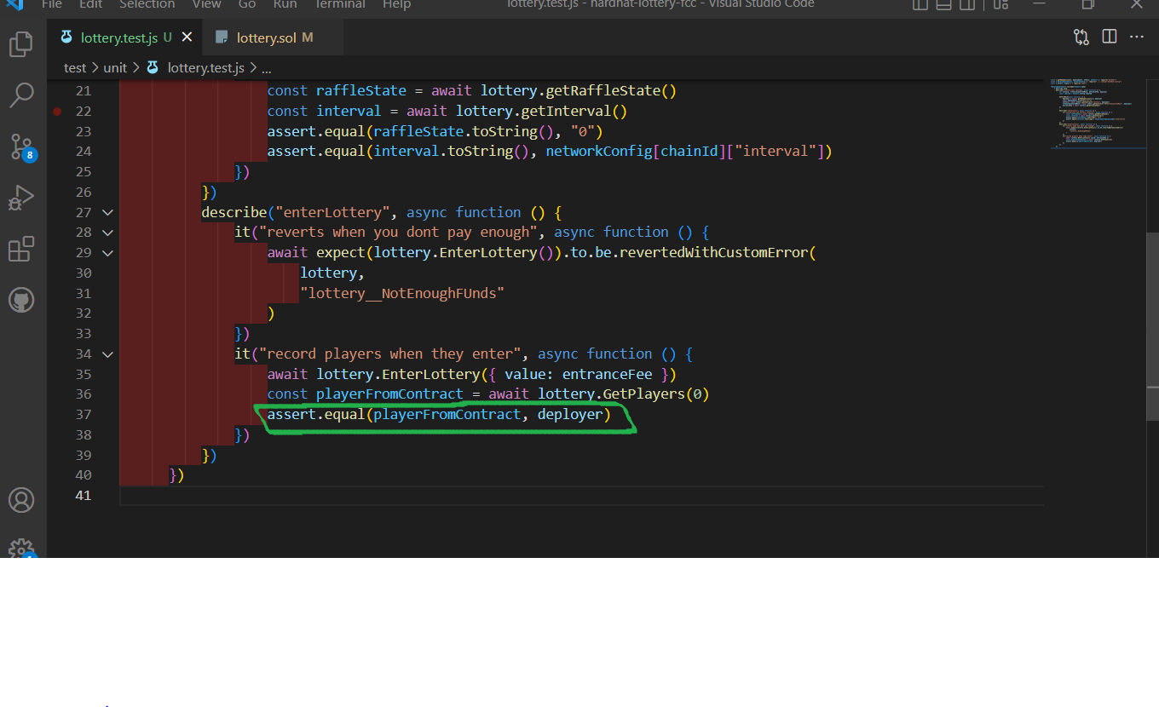
Task: Open the Extensions view
Action: pyautogui.click(x=21, y=249)
